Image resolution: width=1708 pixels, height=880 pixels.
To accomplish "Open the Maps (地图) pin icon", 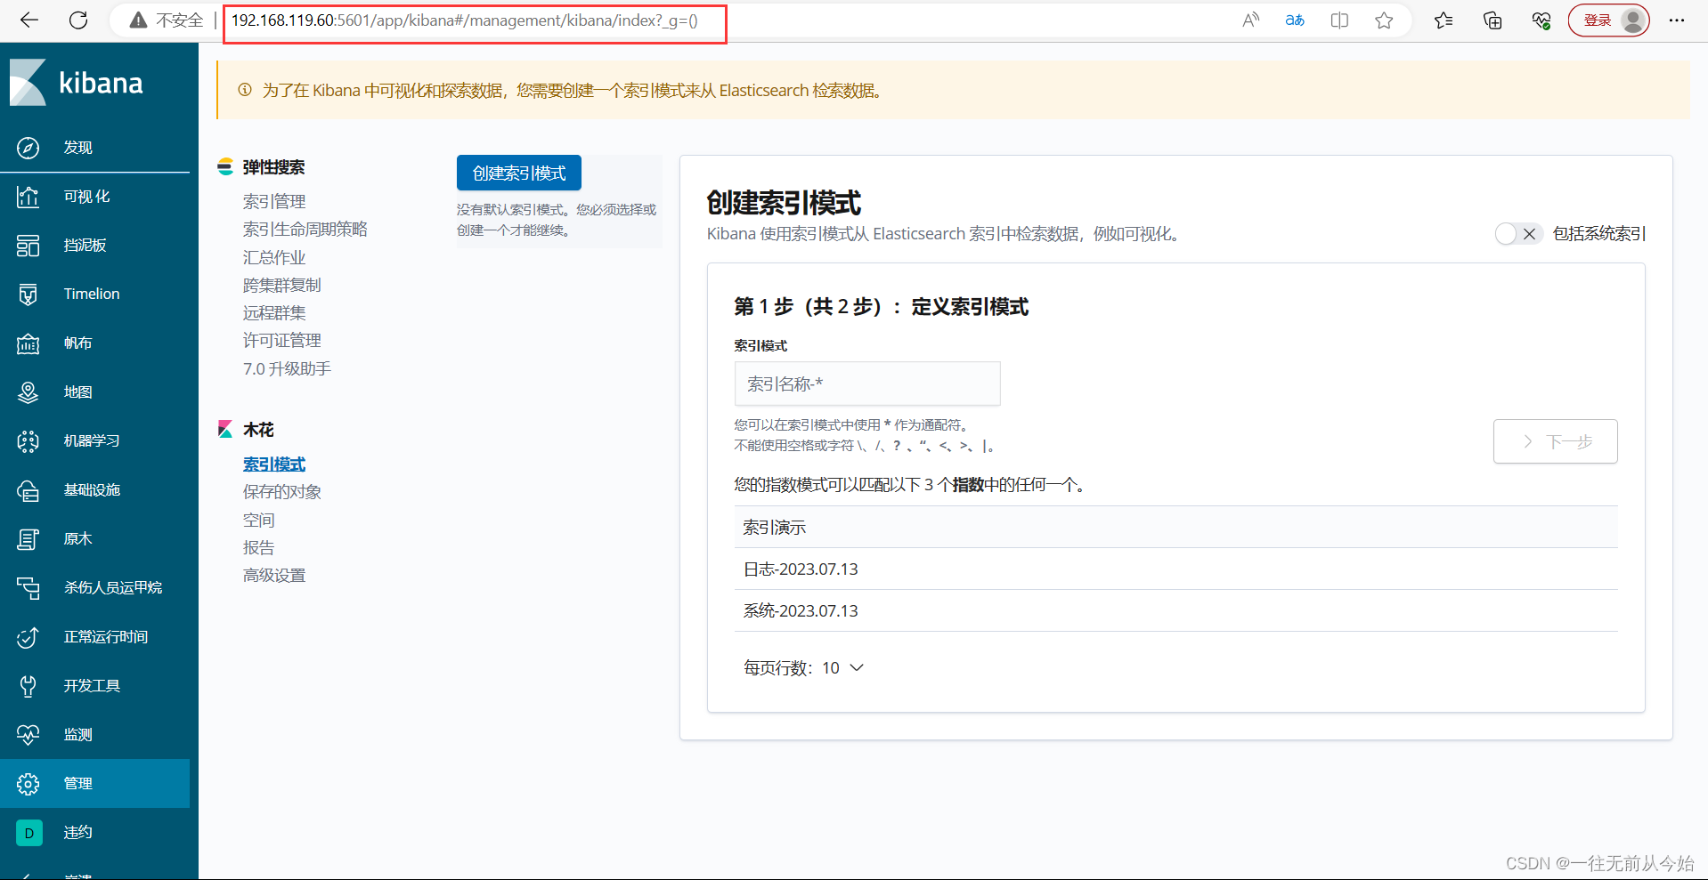I will 28,392.
